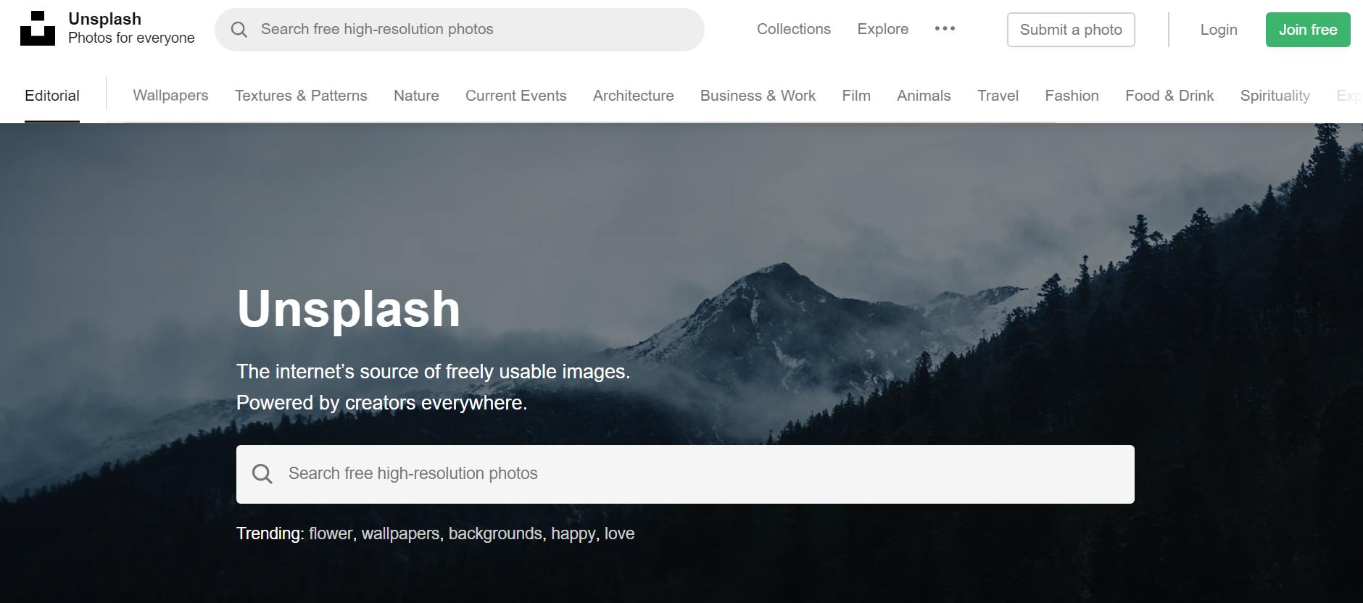Open the Textures & Patterns category
1363x603 pixels.
(301, 96)
